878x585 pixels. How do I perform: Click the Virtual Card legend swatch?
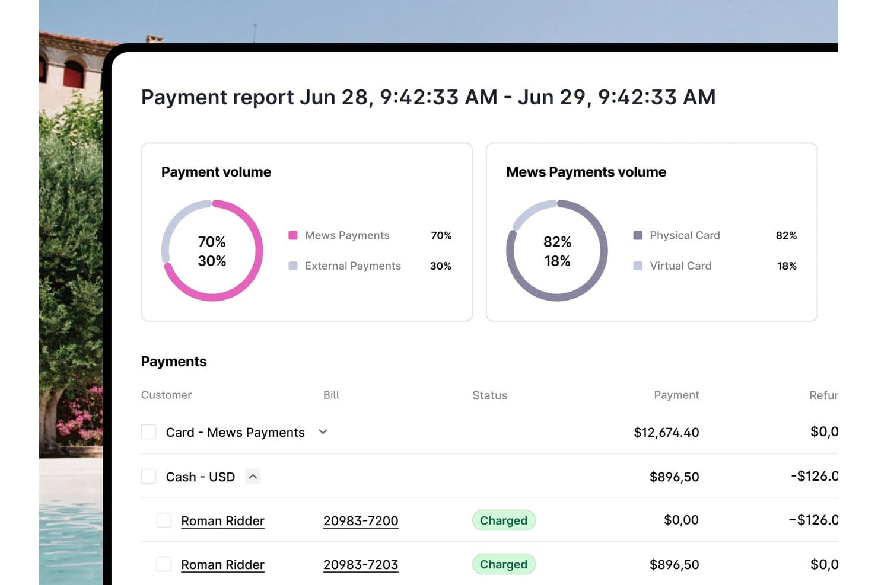click(x=638, y=266)
